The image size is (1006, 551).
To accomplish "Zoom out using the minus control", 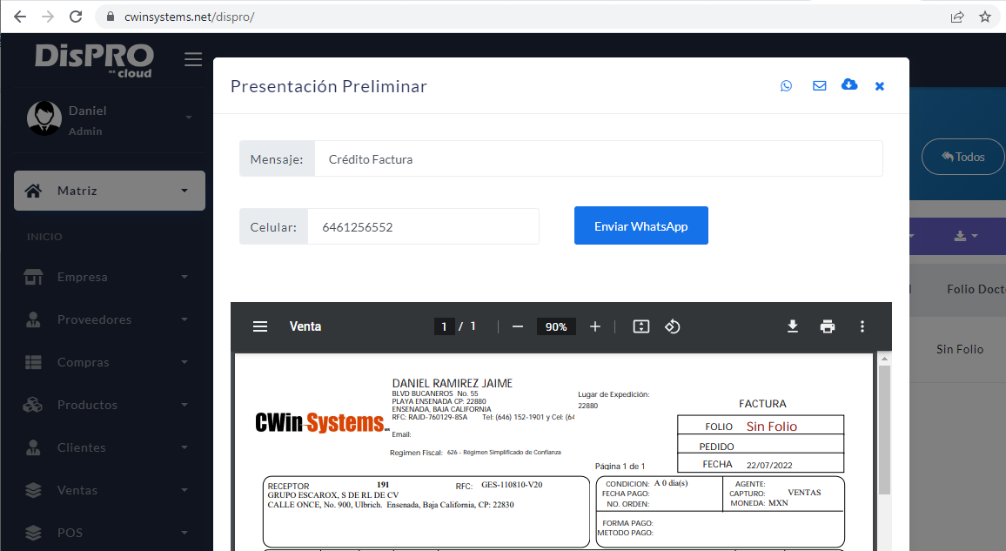I will [517, 326].
